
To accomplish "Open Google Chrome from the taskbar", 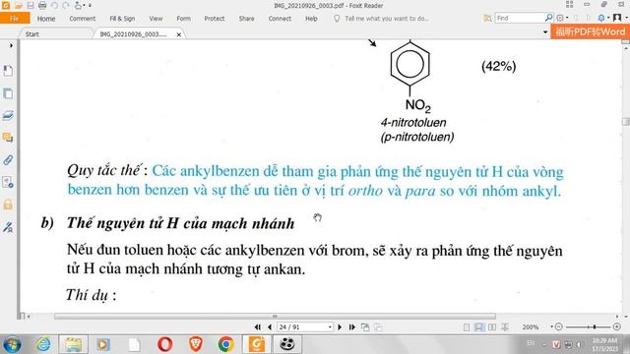I will click(x=225, y=344).
